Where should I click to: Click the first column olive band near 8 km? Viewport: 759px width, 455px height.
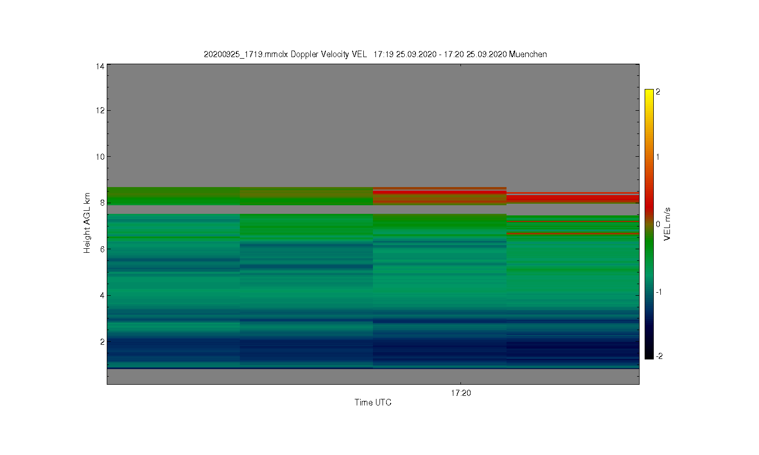pos(174,193)
